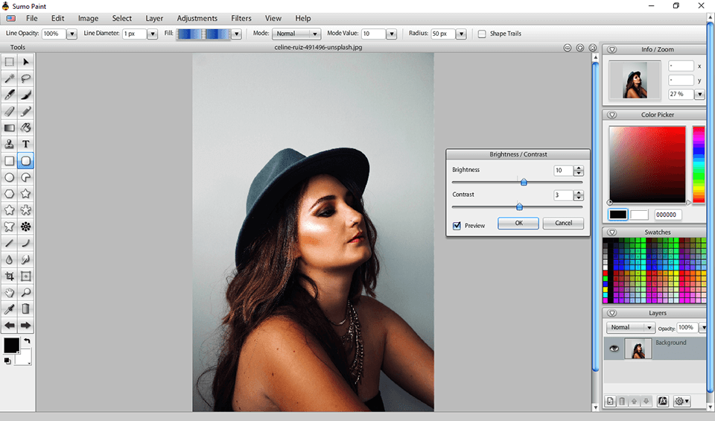Screen dimensions: 715x421
Task: Open the Edit menu
Action: (x=57, y=18)
